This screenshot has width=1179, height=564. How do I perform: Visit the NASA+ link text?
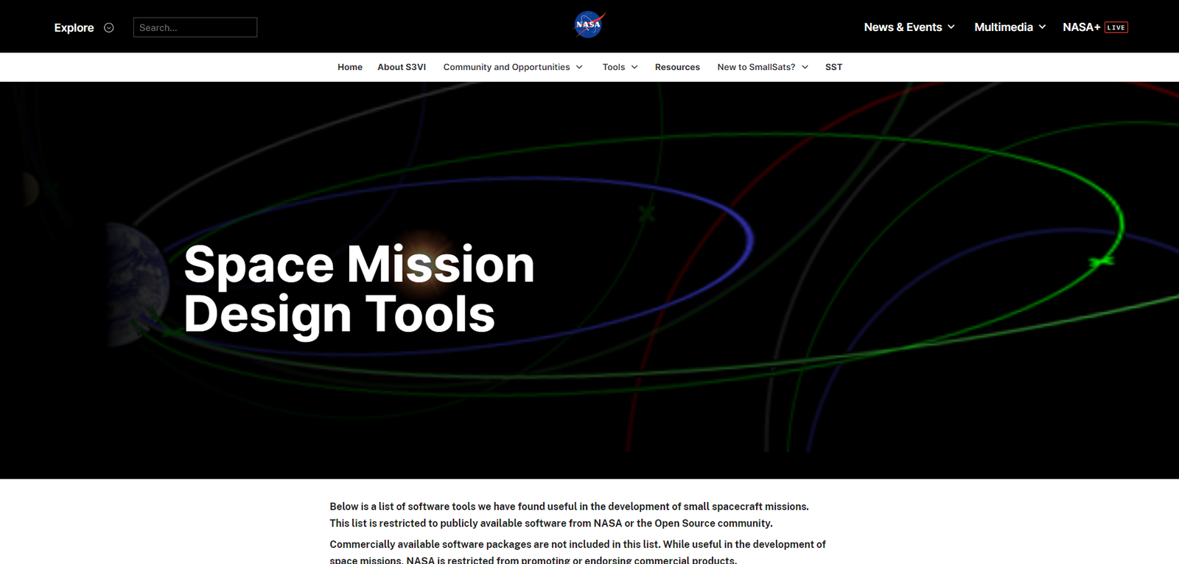click(1081, 27)
